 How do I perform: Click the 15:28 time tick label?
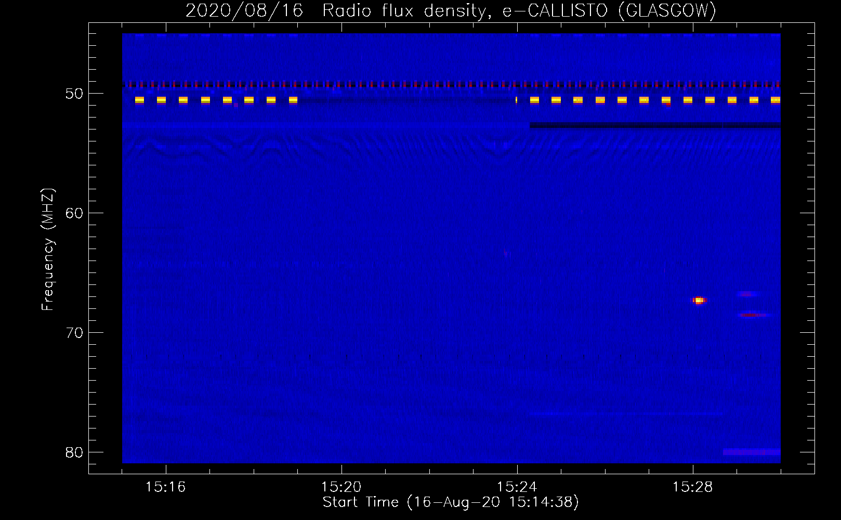692,487
